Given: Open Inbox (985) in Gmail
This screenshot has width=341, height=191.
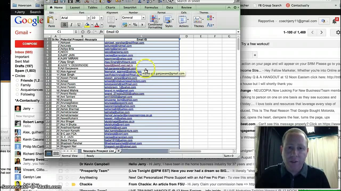Looking at the screenshot, I should pyautogui.click(x=24, y=52).
